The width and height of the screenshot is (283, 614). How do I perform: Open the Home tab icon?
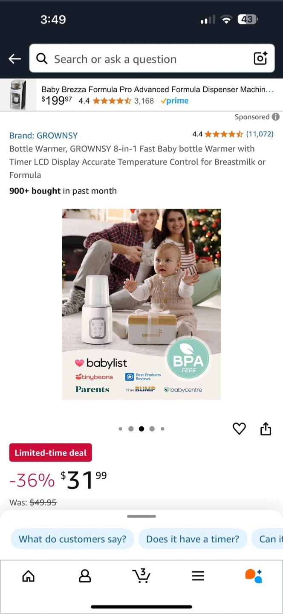[28, 576]
